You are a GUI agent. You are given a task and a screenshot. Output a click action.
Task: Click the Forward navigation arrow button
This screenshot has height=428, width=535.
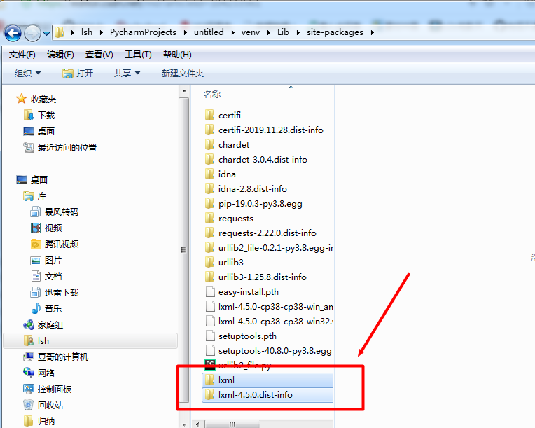[33, 33]
